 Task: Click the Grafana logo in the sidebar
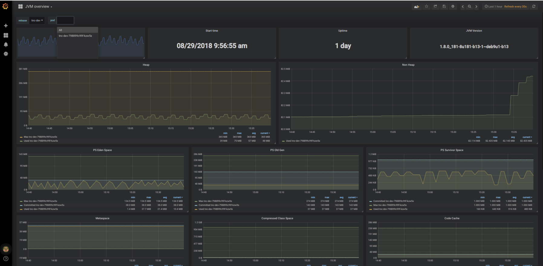tap(5, 6)
